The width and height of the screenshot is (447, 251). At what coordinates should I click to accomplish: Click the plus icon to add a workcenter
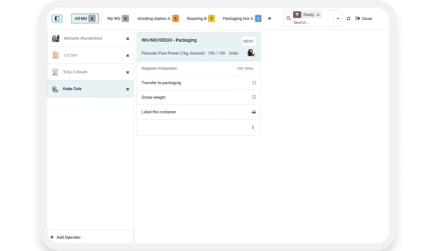269,19
